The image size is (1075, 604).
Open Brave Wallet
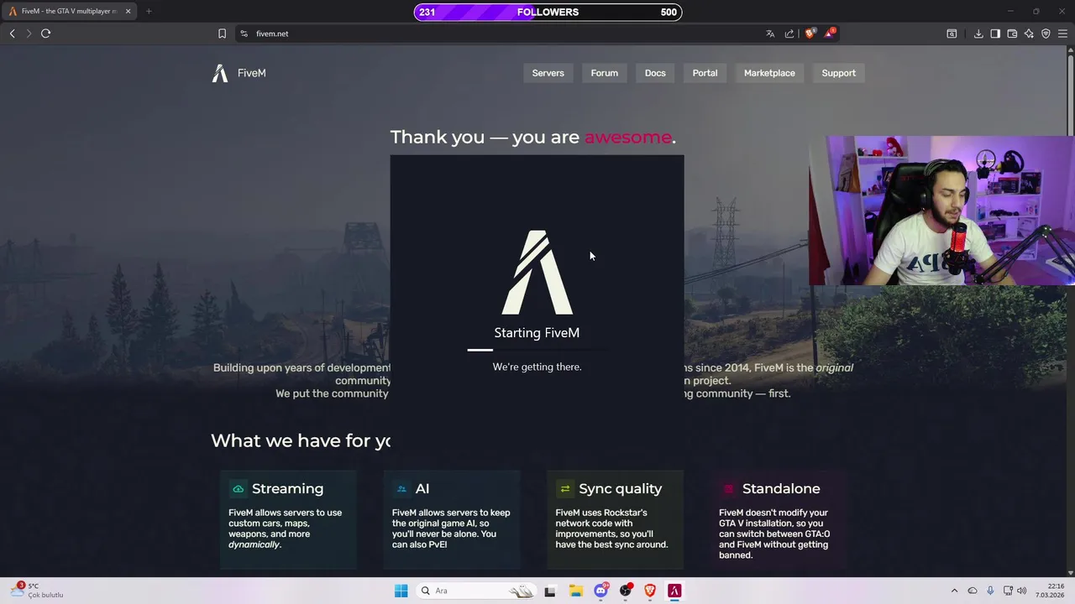[x=1012, y=34]
